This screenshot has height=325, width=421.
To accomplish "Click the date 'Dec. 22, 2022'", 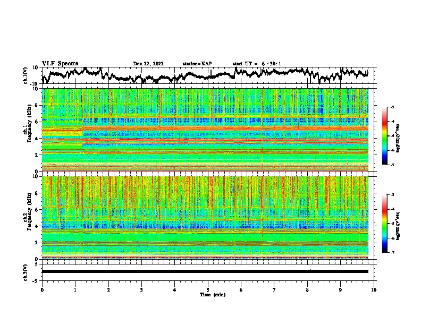I will pos(148,64).
